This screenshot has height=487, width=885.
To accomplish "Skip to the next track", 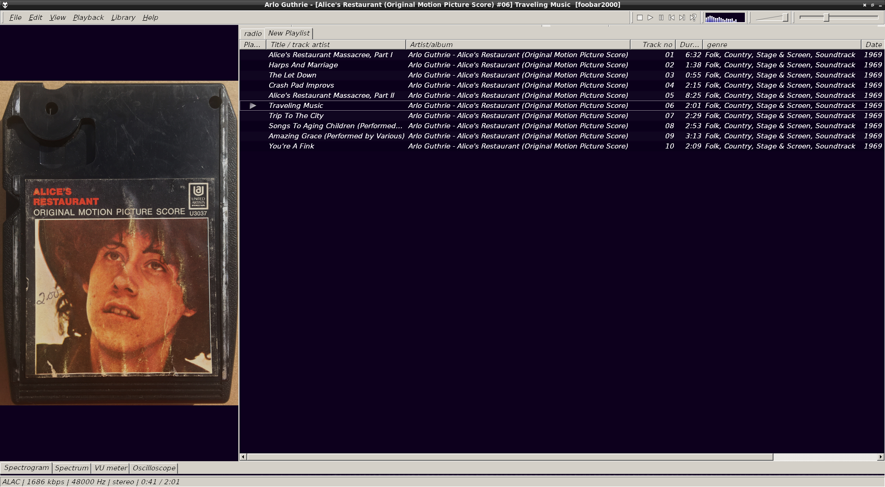I will point(682,18).
